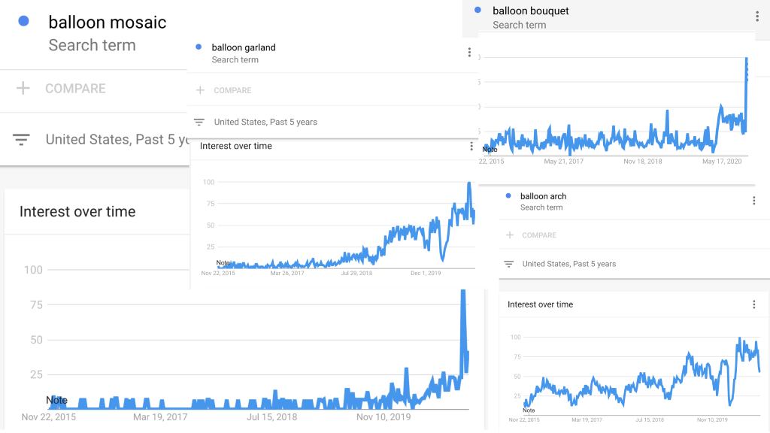Open options menu of garland Interest over time
This screenshot has width=770, height=433.
(x=471, y=147)
